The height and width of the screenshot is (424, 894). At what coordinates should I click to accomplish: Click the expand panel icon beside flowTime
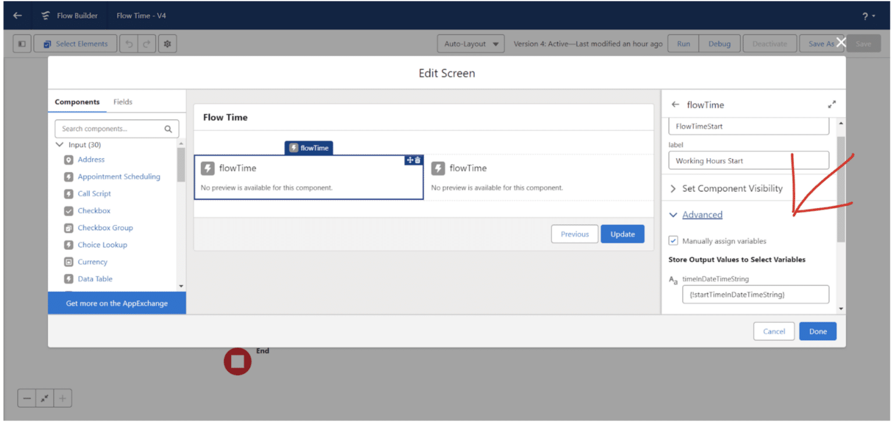(x=832, y=105)
